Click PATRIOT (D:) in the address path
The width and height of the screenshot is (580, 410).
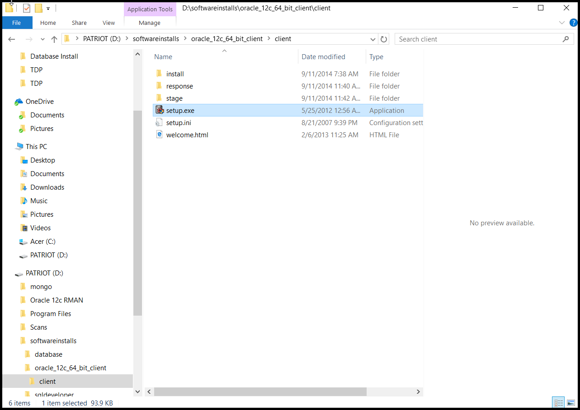click(x=102, y=39)
